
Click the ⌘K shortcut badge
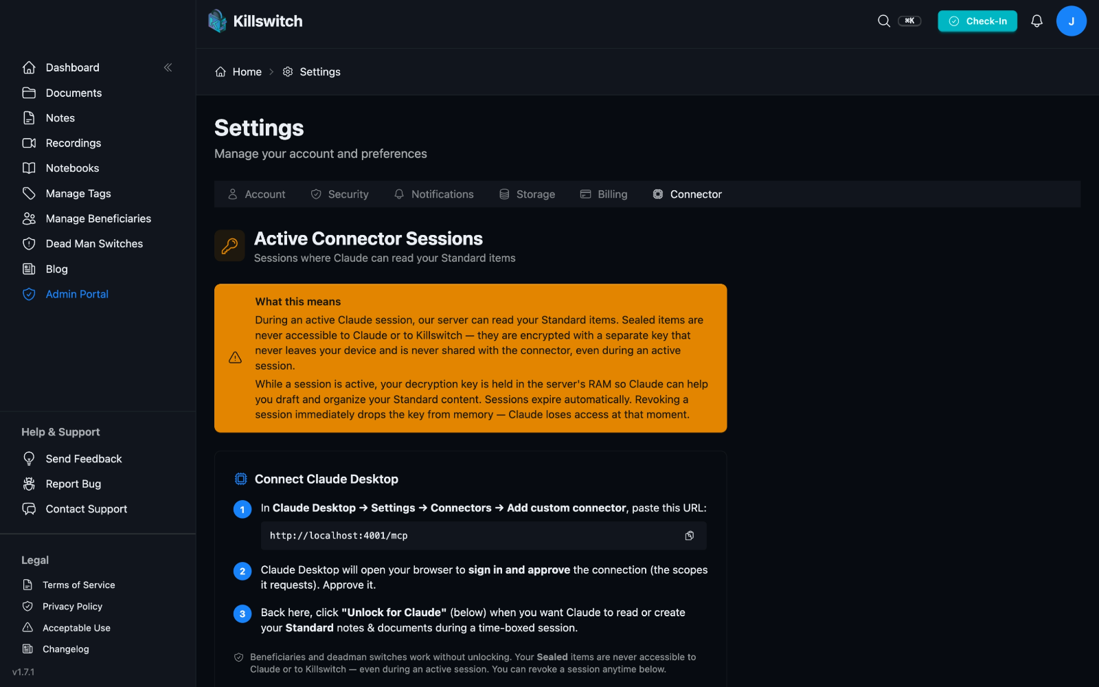click(909, 21)
